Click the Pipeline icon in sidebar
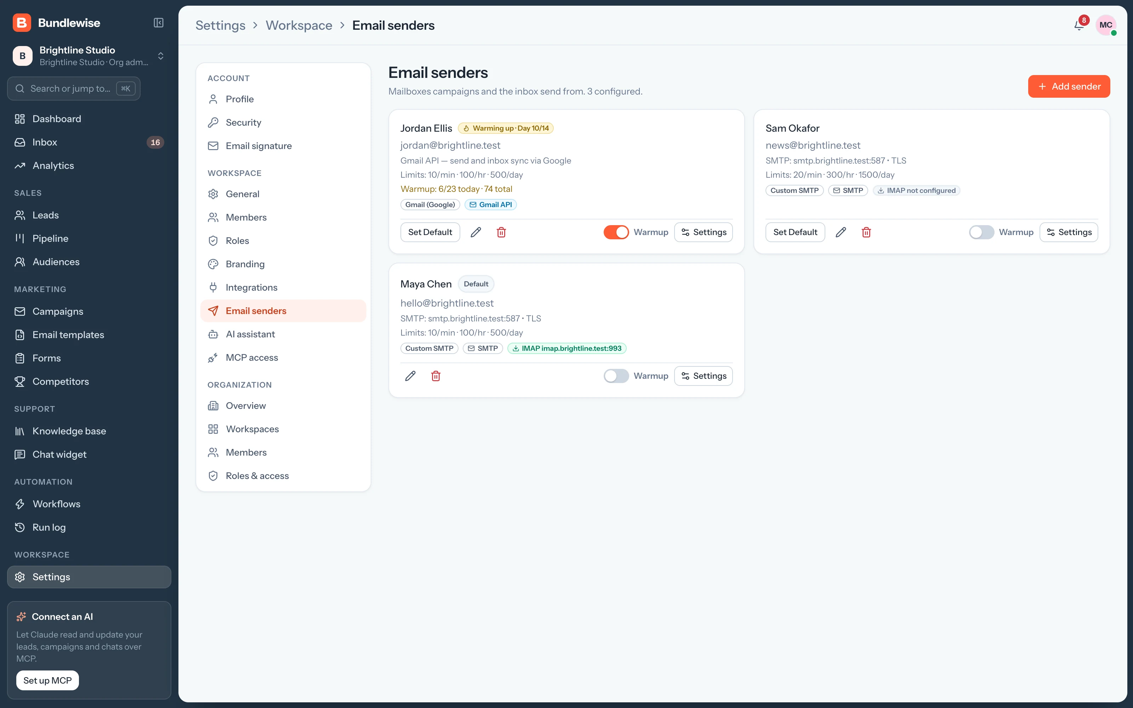 (20, 238)
